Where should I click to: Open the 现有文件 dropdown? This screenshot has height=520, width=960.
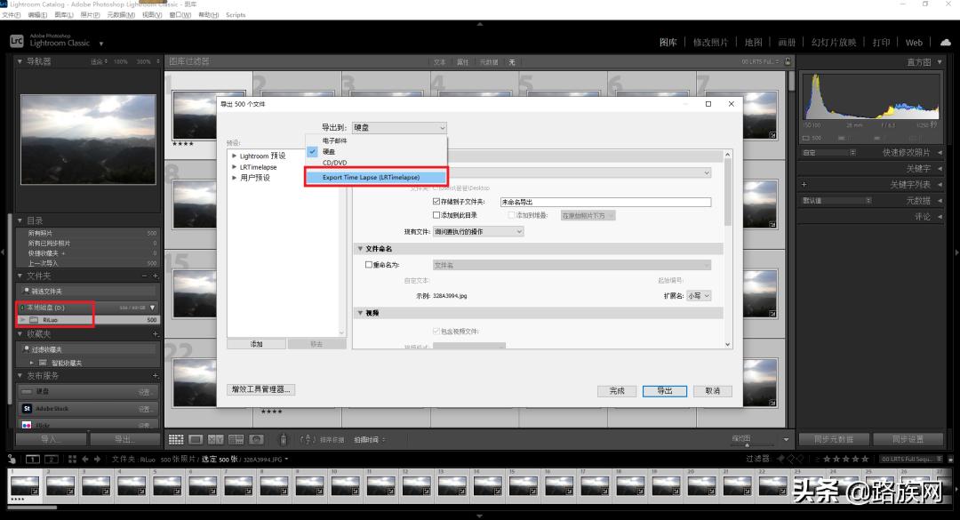[x=477, y=232]
